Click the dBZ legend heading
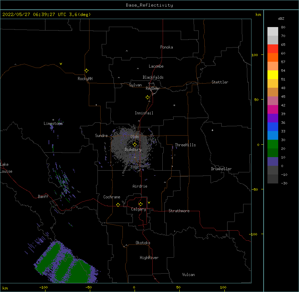Image resolution: width=299 pixels, height=292 pixels. click(x=281, y=18)
